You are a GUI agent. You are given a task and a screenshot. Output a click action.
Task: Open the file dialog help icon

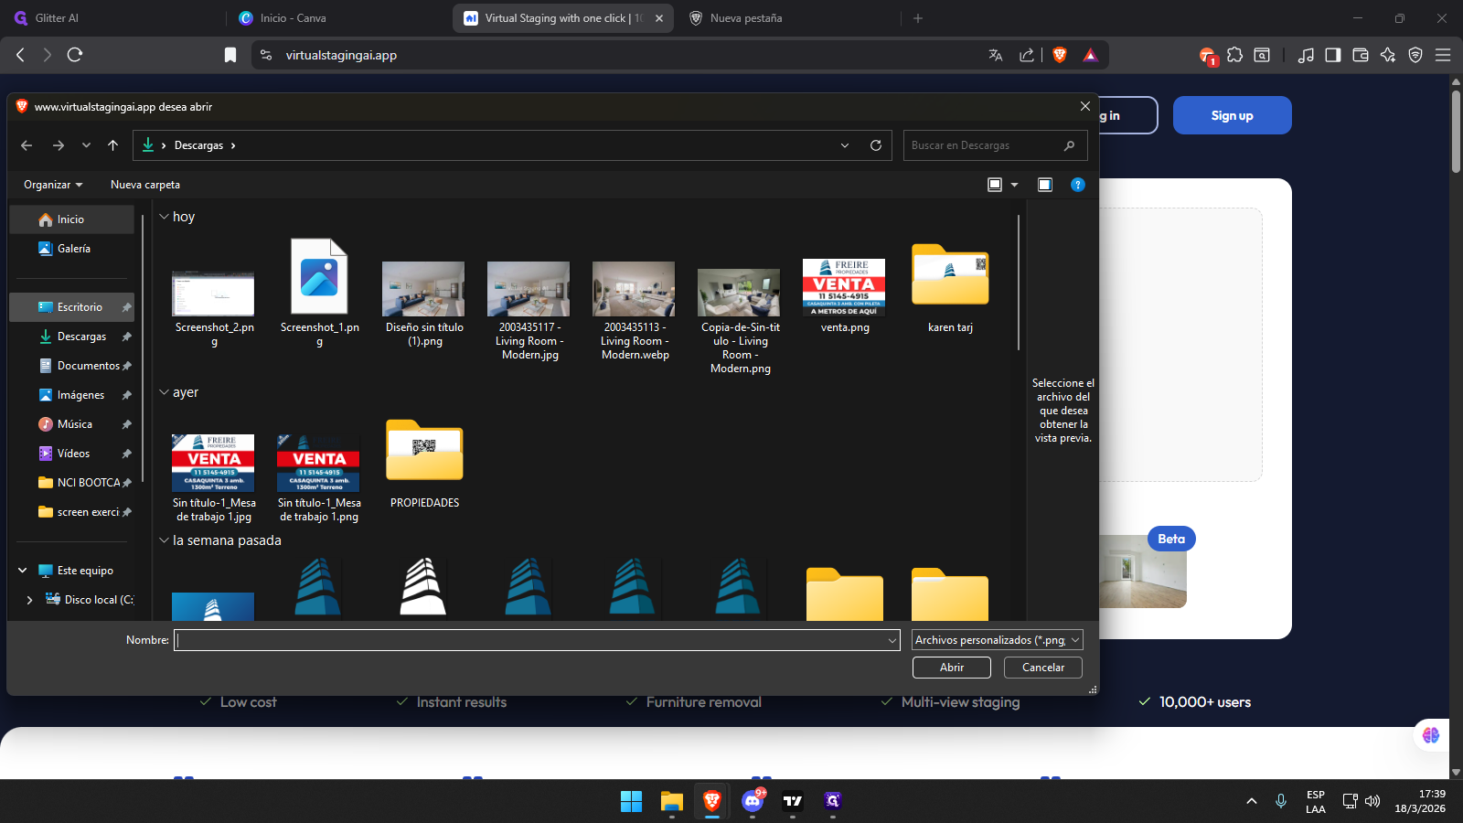[1078, 185]
